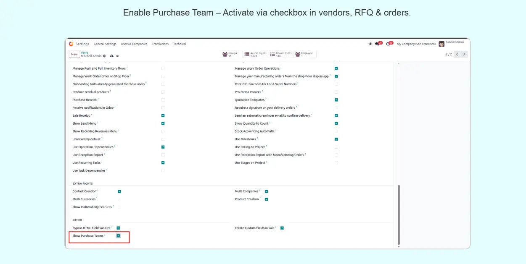This screenshot has height=264, width=526.
Task: Go to previous record with left arrow
Action: tap(457, 54)
